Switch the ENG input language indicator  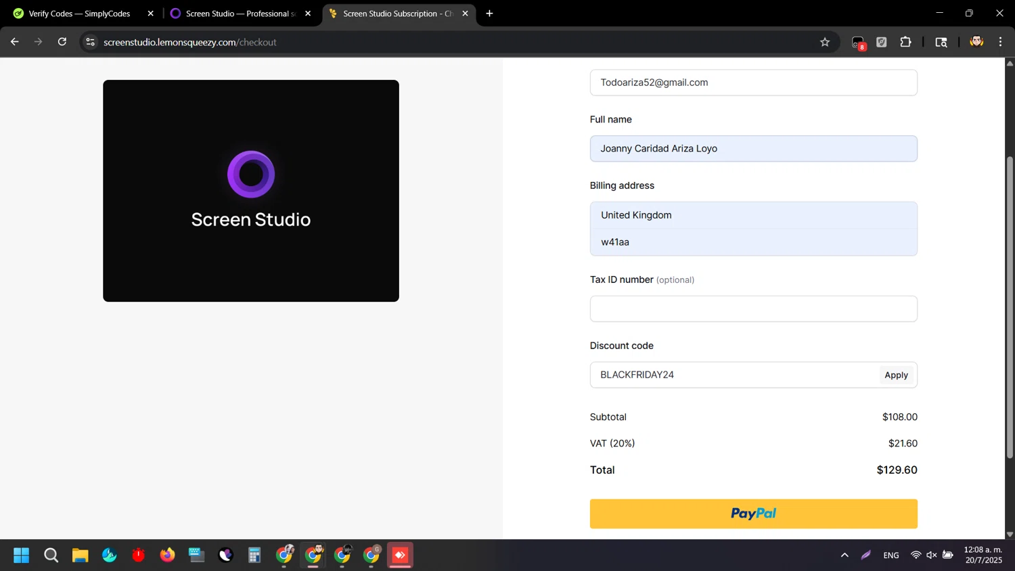(x=891, y=555)
